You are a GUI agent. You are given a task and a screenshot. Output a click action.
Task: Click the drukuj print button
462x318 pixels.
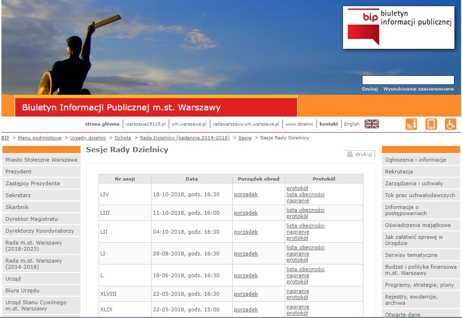pos(360,154)
